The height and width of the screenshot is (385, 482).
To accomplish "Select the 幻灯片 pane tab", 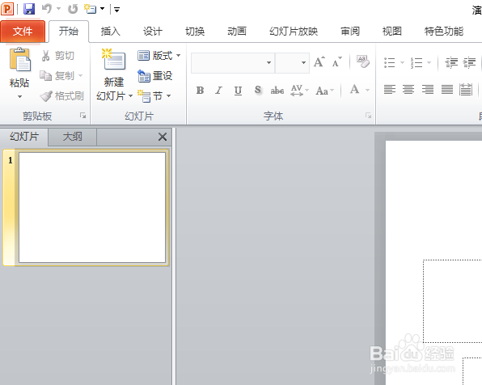I will pos(24,137).
